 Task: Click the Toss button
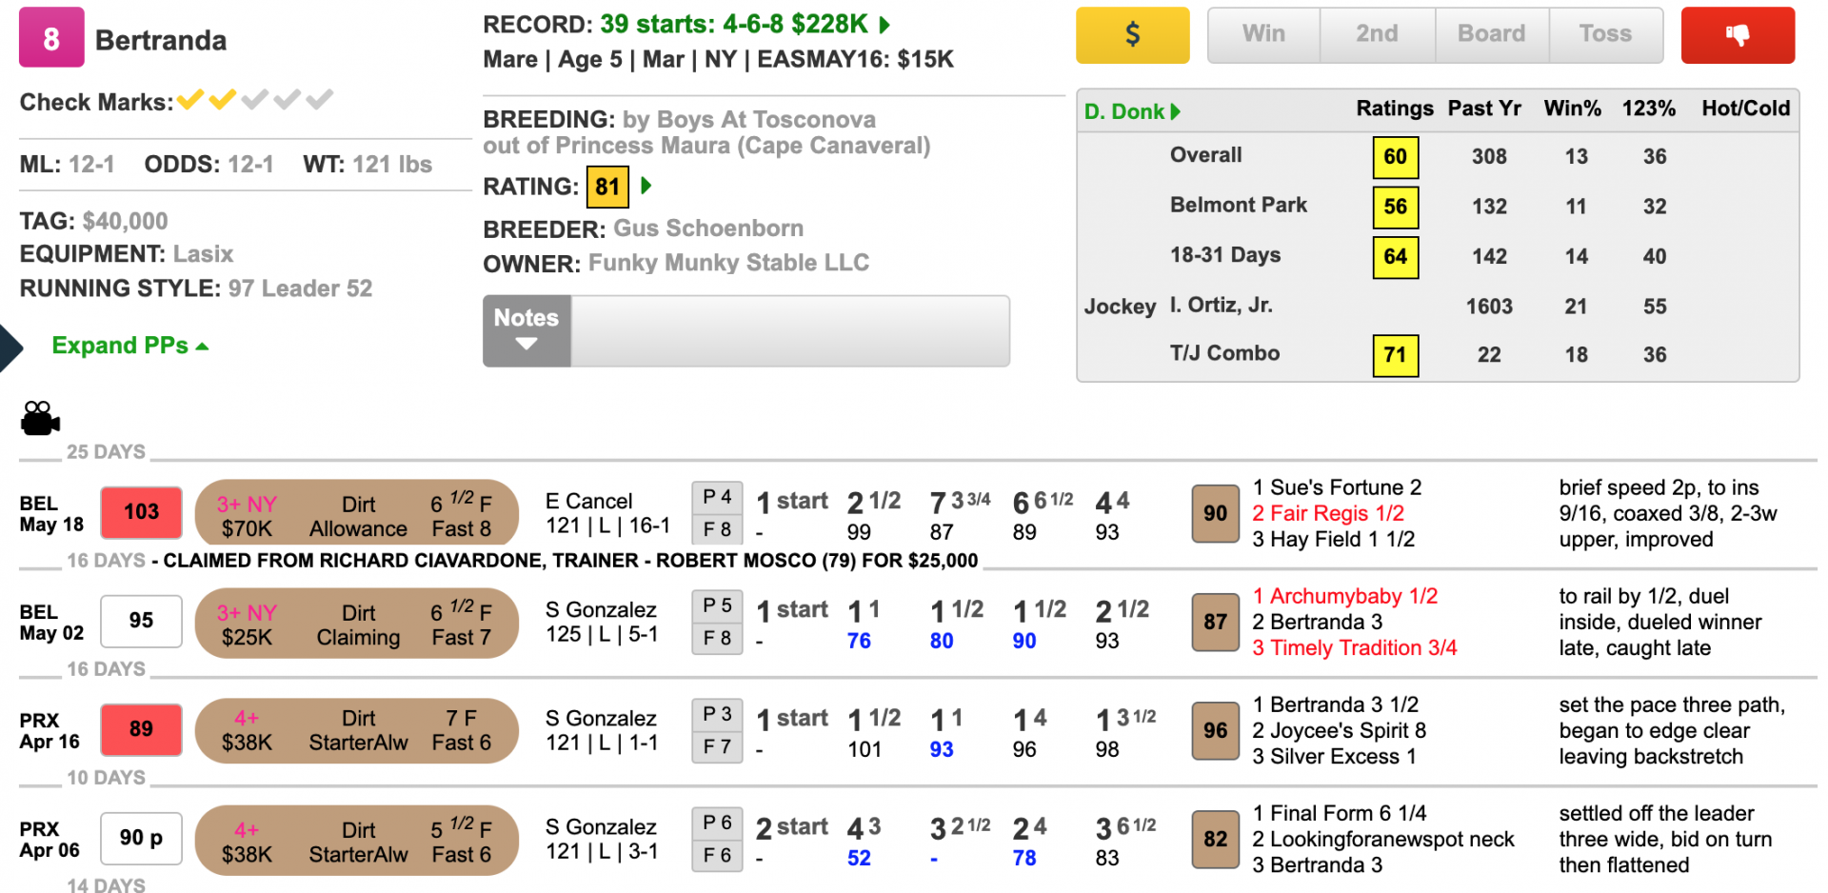[x=1605, y=35]
